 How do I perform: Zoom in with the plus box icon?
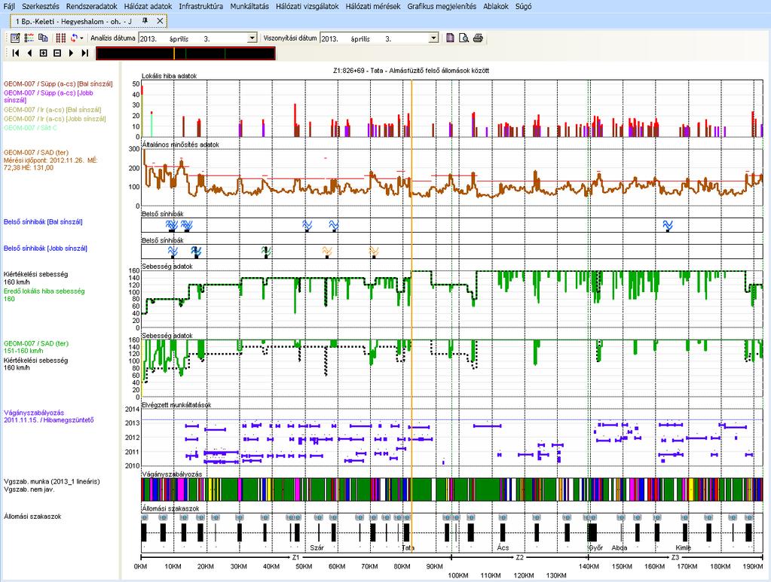pyautogui.click(x=43, y=53)
